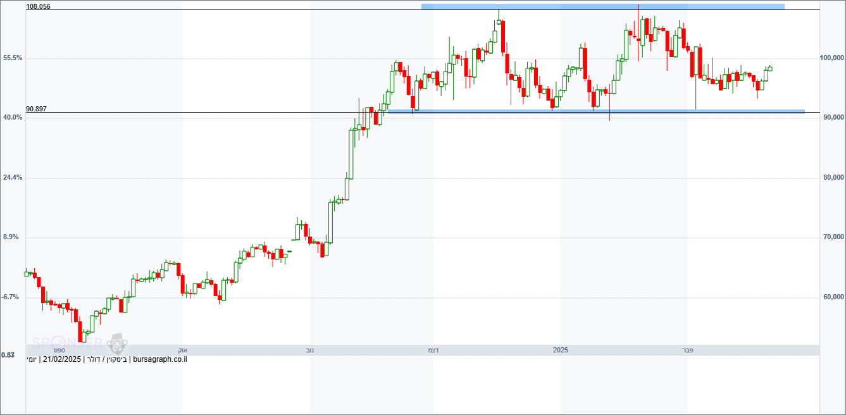Click the דצמ month label on time axis
Screen dimensions: 846x415
[433, 350]
